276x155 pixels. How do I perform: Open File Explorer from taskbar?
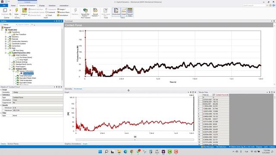coord(119,152)
